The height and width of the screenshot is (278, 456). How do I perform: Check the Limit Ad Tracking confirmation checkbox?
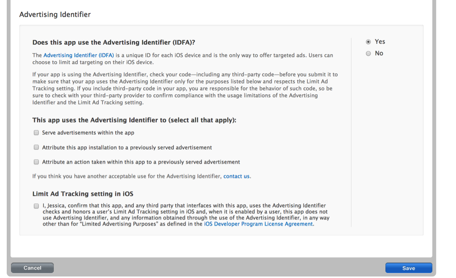pyautogui.click(x=36, y=206)
